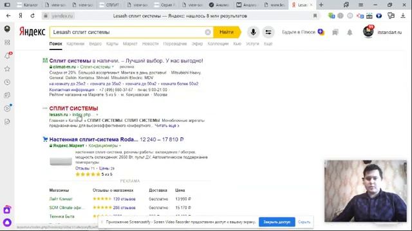Image resolution: width=412 pixels, height=231 pixels.
Task: Click the Читать ещё link
Action: 167,126
